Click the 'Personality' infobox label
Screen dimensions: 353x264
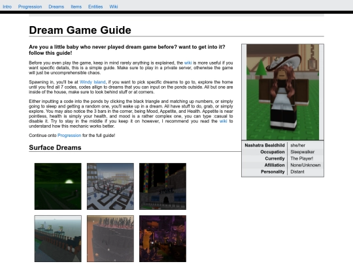273,171
